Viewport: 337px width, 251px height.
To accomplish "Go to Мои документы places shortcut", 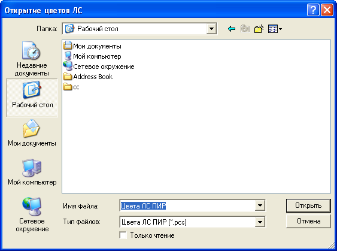I will (32, 133).
